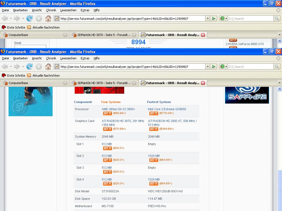Open Datei menu in front window
Screen dimensions: 282x211
point(6,58)
